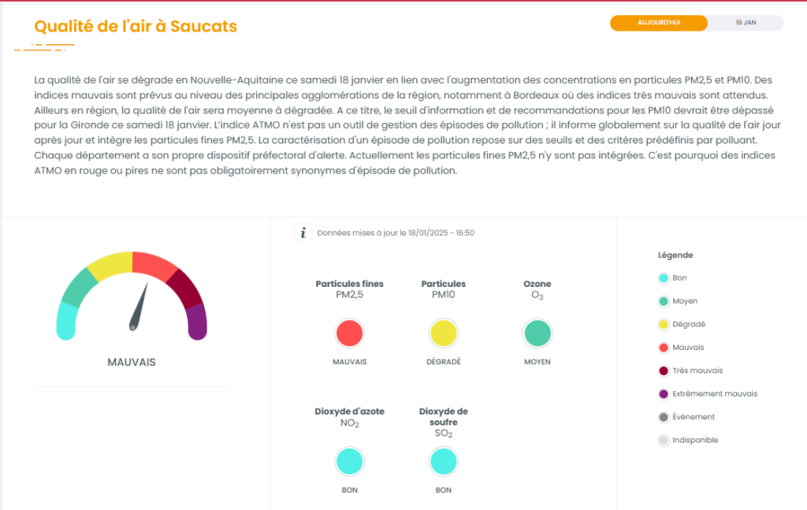The image size is (807, 510).
Task: Click the SO2 cyan indicator circle
Action: pos(444,461)
